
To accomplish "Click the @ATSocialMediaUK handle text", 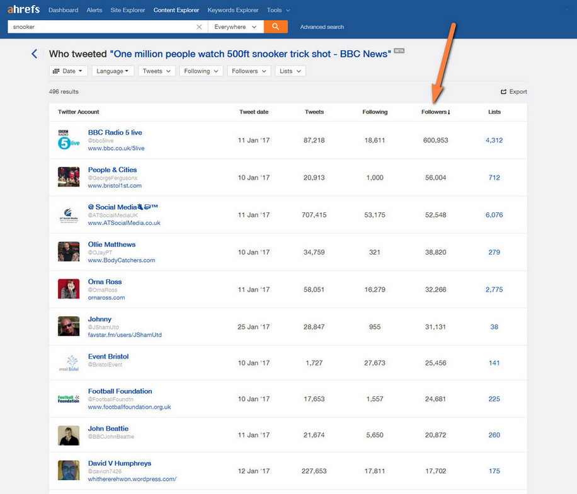I will (x=113, y=215).
